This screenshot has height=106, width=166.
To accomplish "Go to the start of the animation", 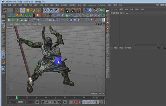I will point(37,102).
